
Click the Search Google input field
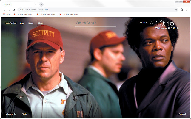click(x=95, y=23)
